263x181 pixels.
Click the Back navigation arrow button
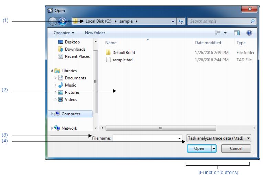click(x=54, y=22)
